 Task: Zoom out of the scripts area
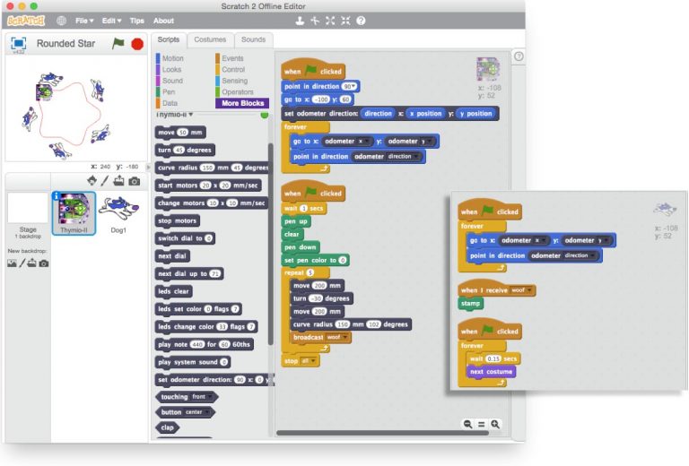[x=468, y=424]
